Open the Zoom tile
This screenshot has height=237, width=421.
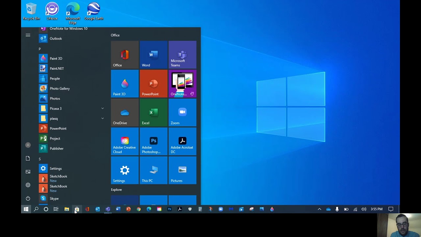coord(183,113)
